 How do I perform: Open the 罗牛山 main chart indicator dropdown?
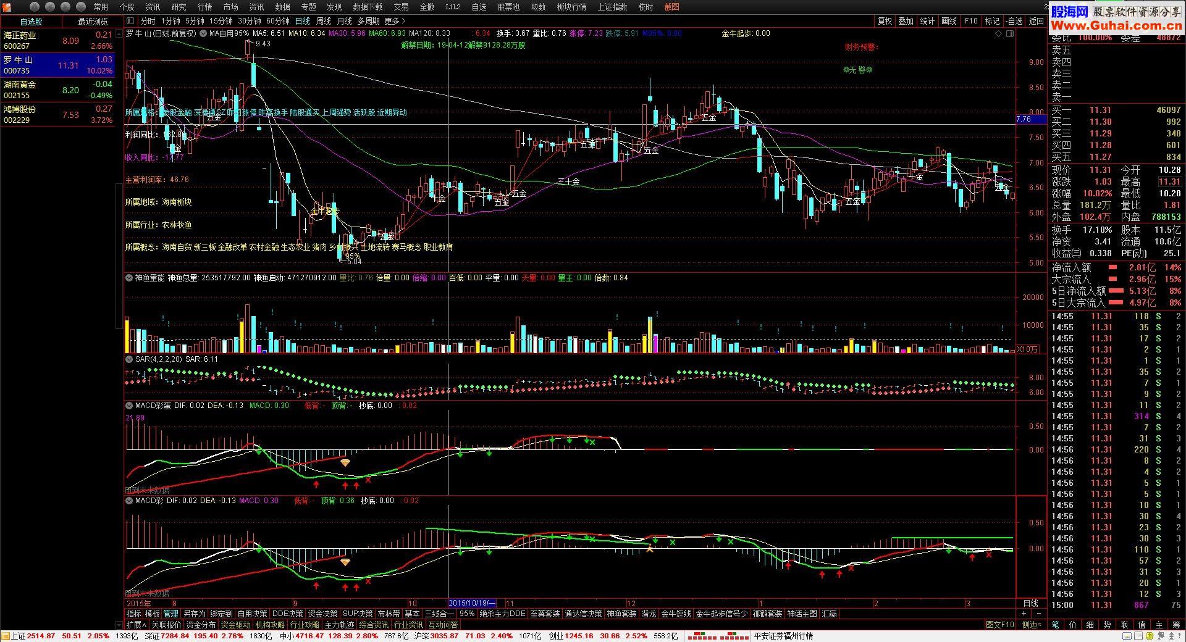click(x=204, y=33)
